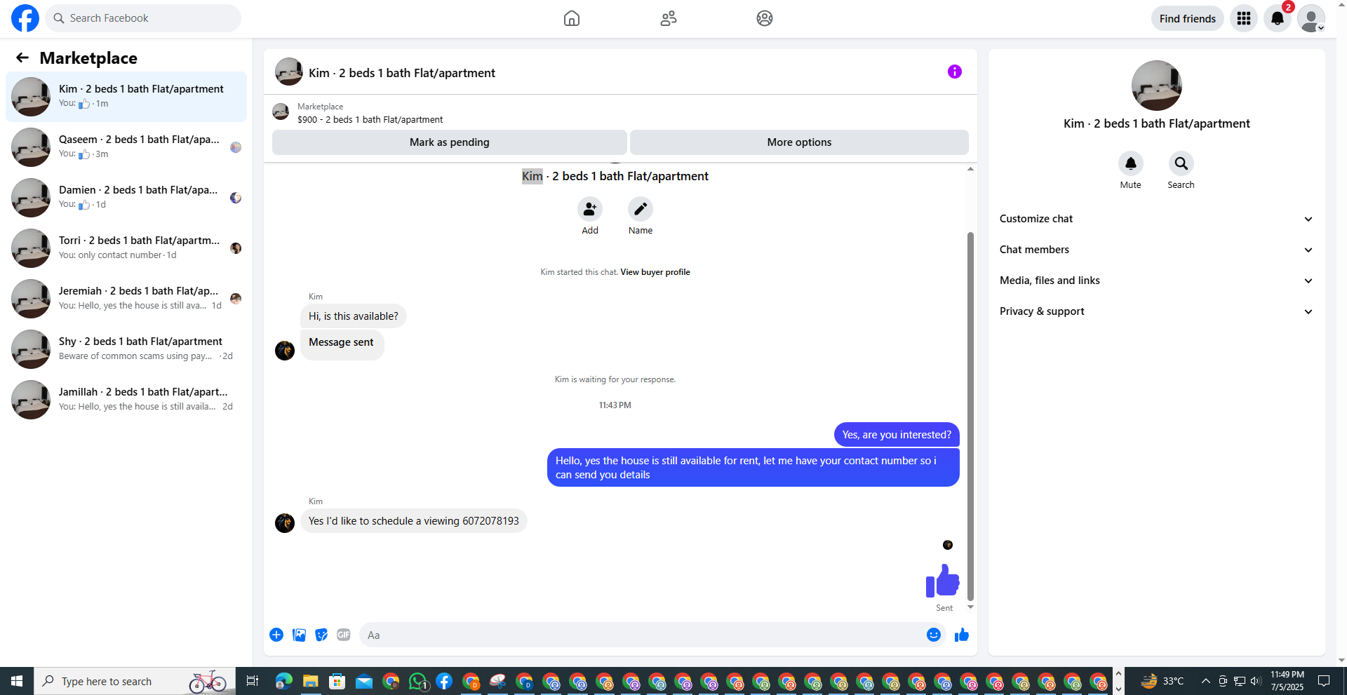Open Torri's conversation in the list
The height and width of the screenshot is (695, 1347).
pos(126,248)
